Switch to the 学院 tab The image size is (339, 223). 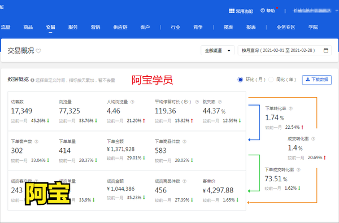313,27
